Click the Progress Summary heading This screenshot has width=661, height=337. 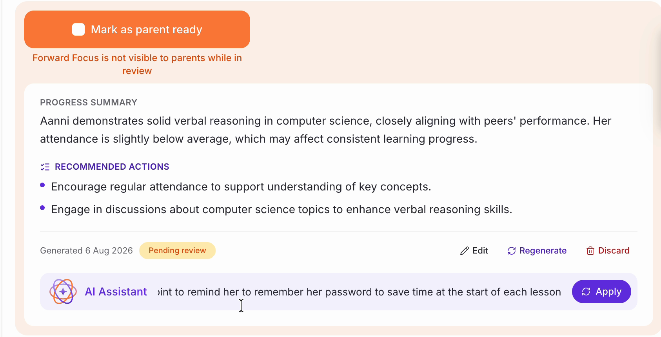(89, 103)
